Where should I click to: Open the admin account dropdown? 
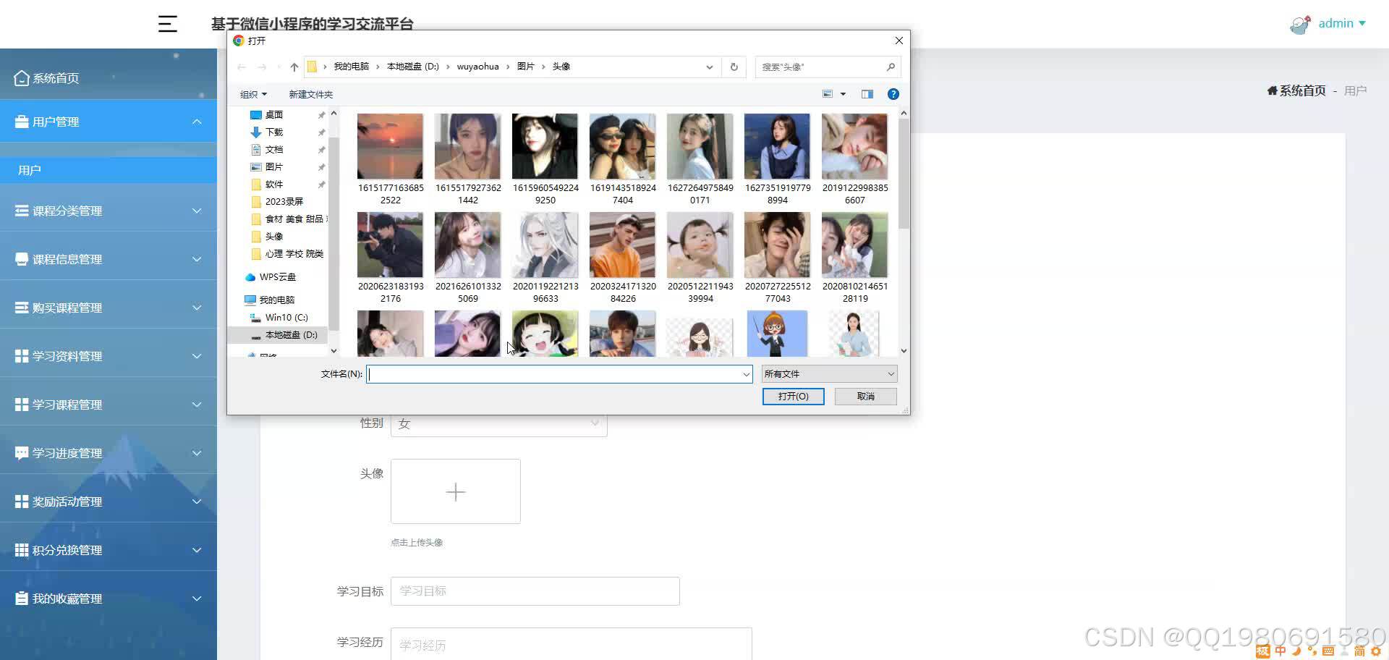pos(1341,23)
